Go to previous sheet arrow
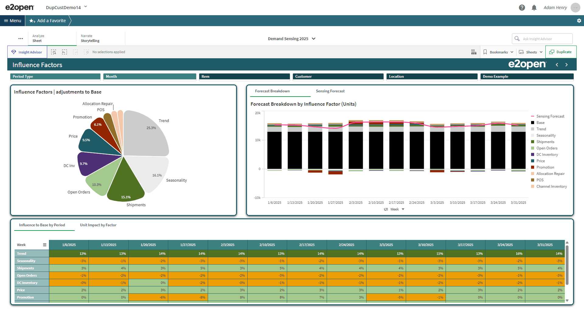The image size is (584, 328). click(557, 65)
